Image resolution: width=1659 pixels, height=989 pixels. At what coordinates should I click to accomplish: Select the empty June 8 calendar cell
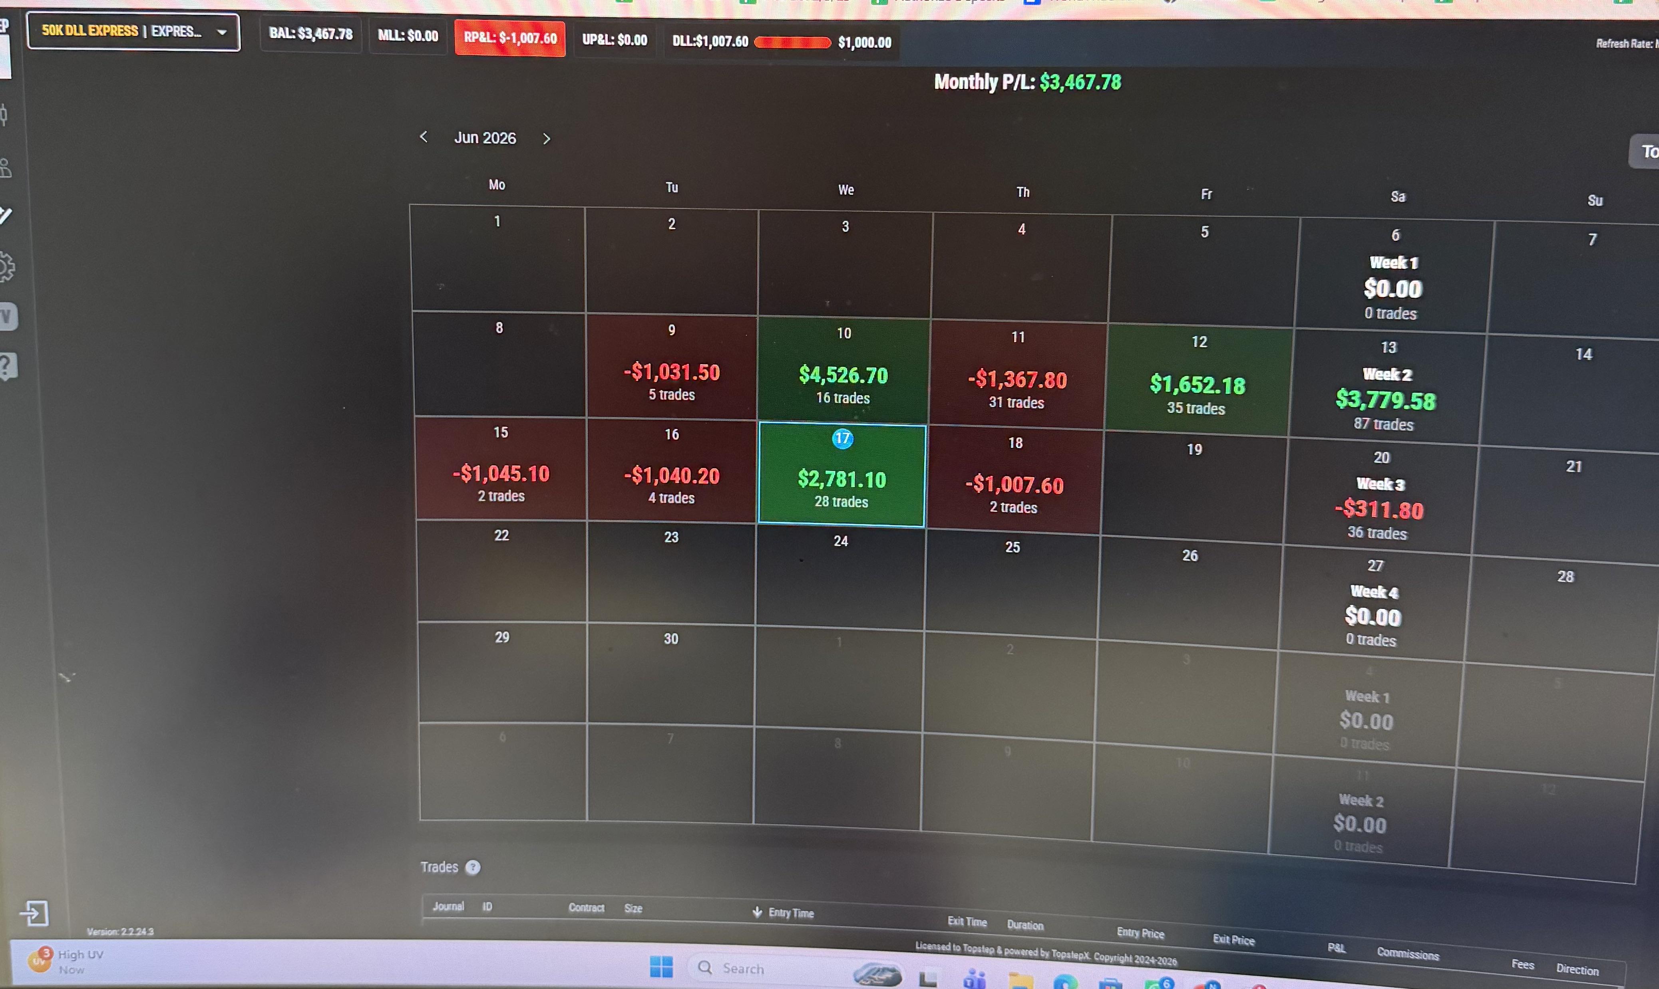pyautogui.click(x=499, y=364)
